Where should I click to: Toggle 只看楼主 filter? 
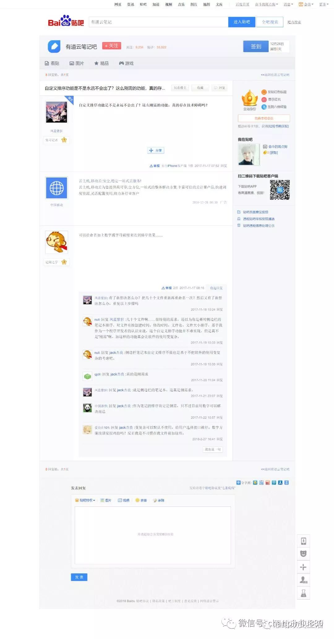pos(180,88)
